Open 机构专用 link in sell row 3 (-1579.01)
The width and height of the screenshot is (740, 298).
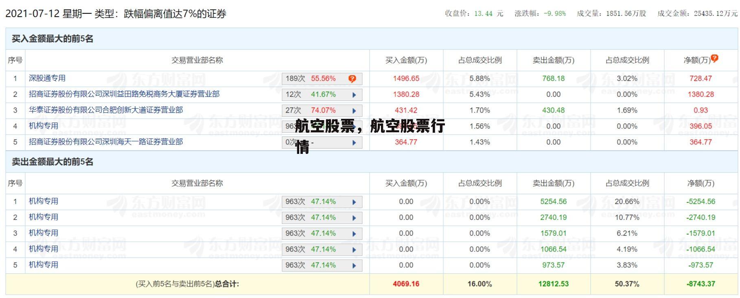[44, 233]
